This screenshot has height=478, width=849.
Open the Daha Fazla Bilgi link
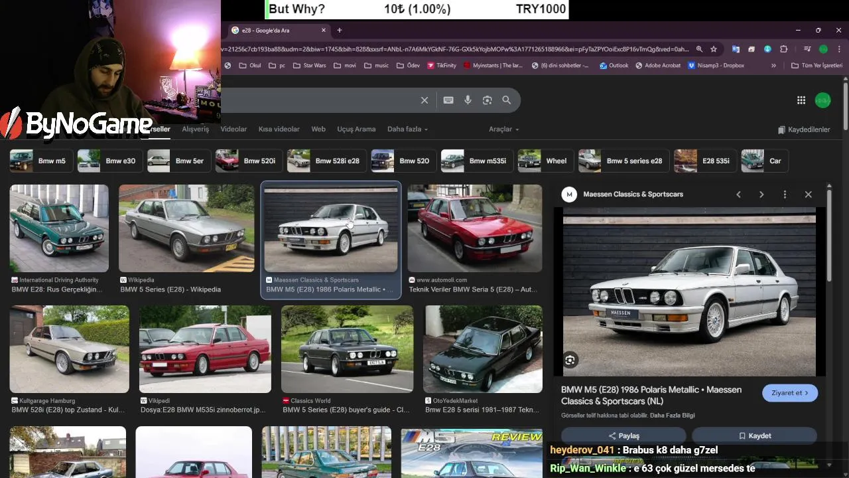pyautogui.click(x=672, y=416)
